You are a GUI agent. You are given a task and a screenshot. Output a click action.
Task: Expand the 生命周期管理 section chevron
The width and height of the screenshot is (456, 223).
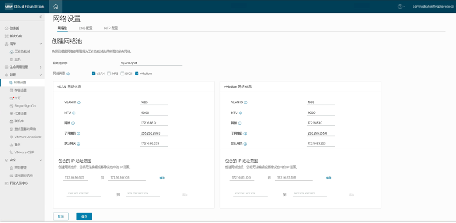(41, 67)
